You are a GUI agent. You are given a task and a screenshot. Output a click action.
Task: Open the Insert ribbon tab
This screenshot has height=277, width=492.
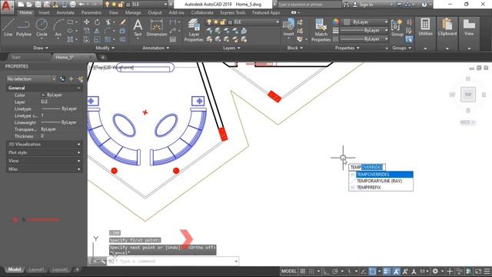coord(44,12)
